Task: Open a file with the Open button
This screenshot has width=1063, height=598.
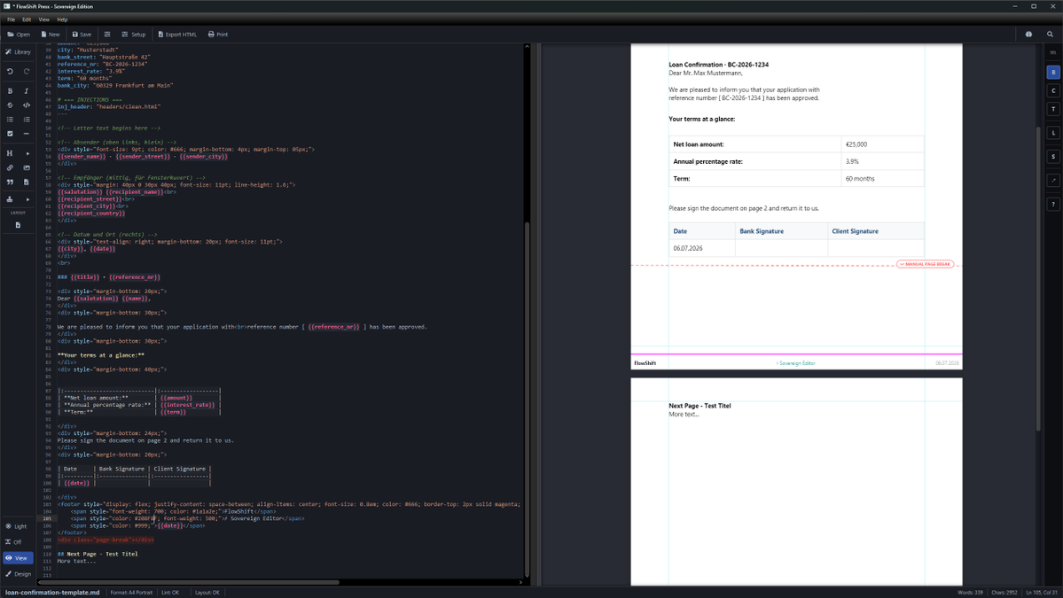Action: (x=19, y=35)
